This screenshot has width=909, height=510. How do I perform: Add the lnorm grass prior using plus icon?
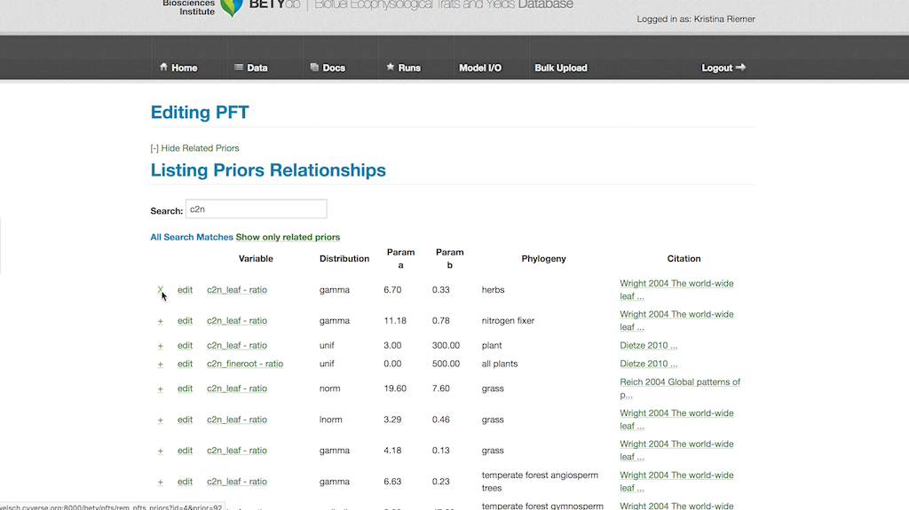(161, 420)
